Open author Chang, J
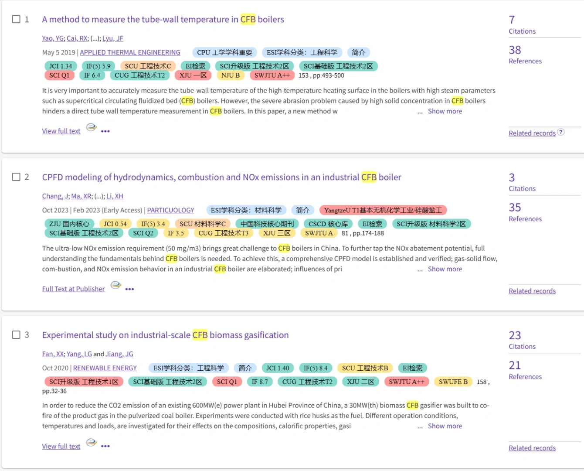 (x=55, y=196)
